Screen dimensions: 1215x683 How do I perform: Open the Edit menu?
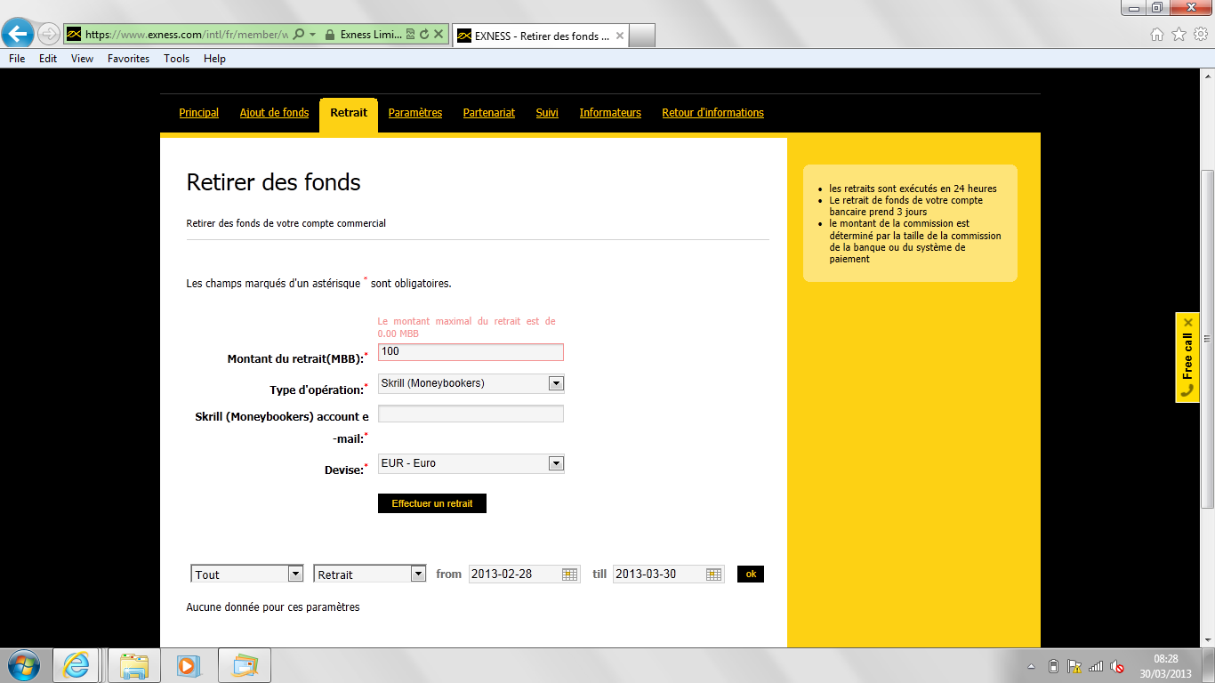pos(48,59)
